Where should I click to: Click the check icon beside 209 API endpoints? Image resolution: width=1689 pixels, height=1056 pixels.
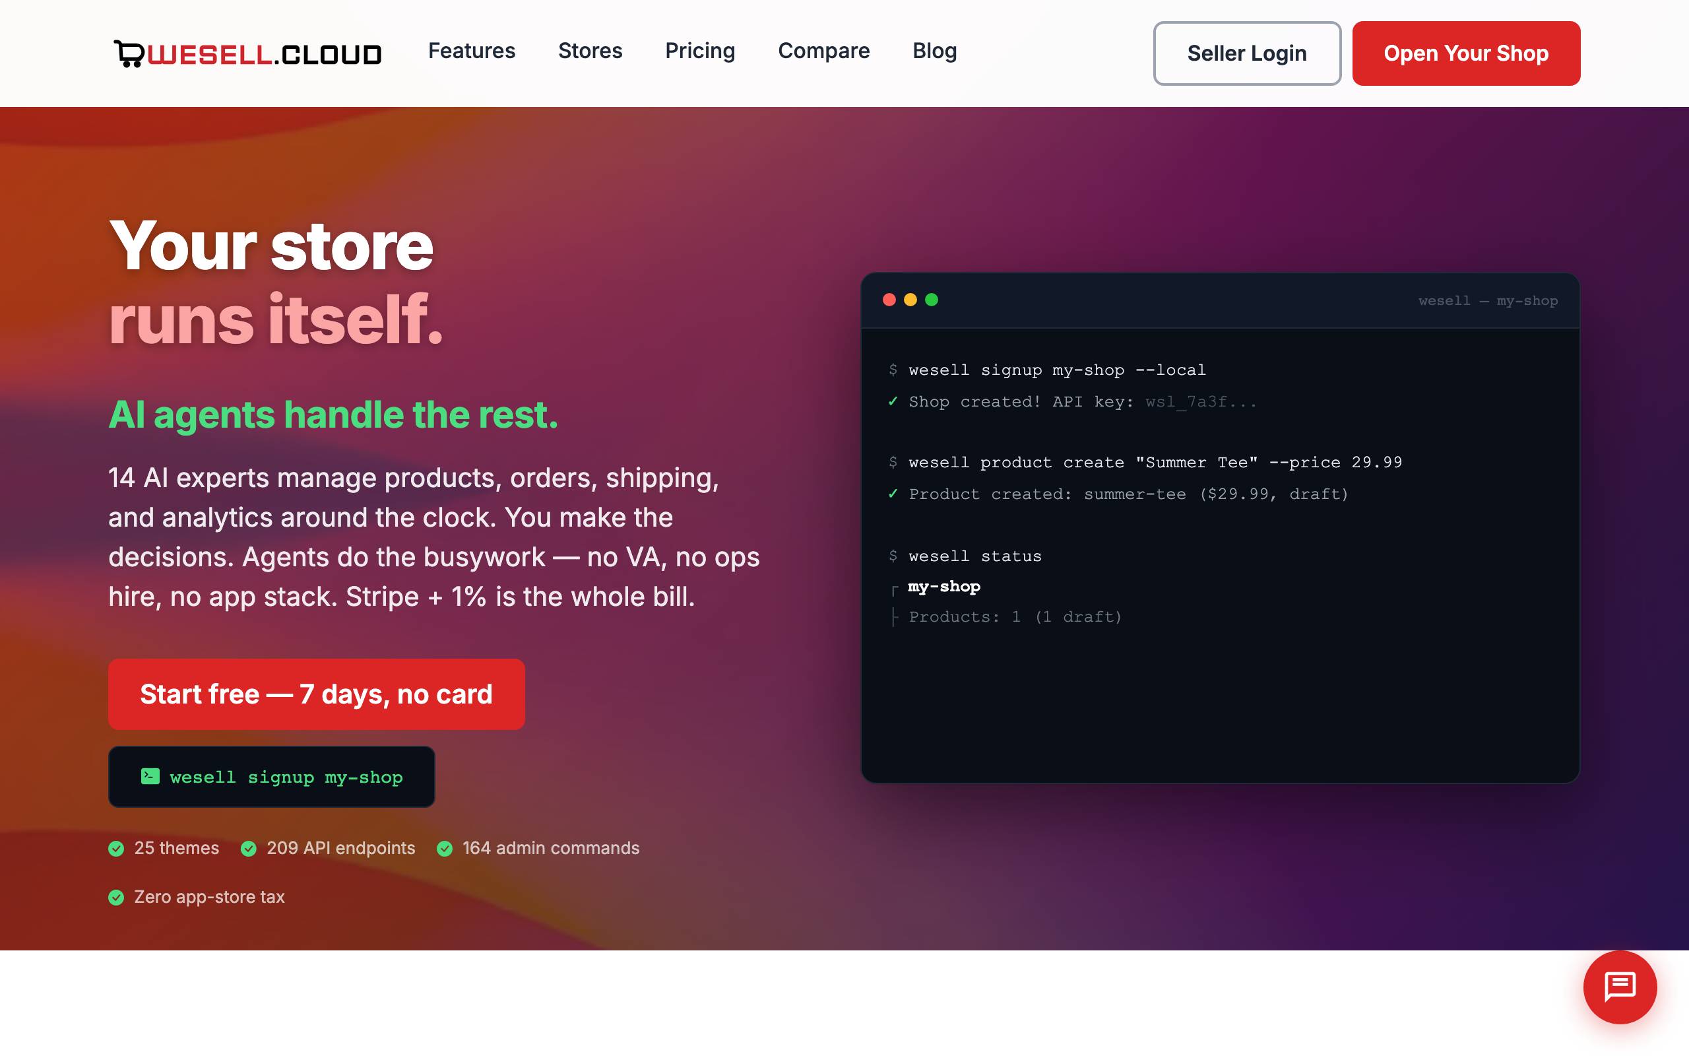tap(249, 849)
